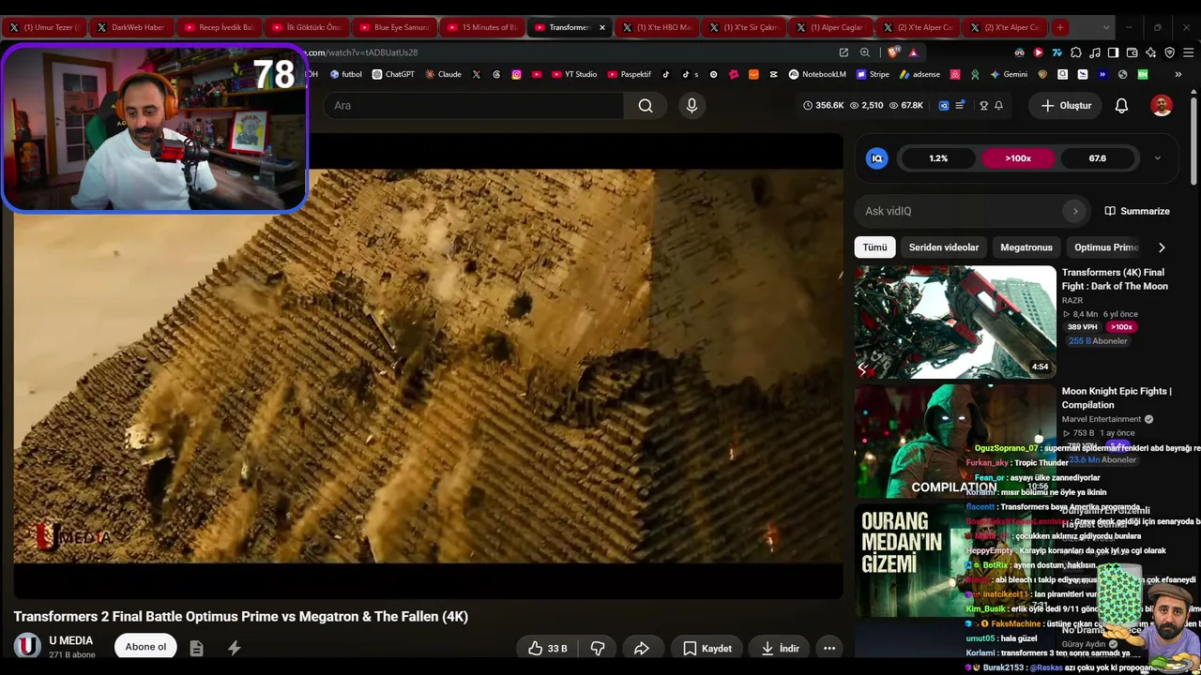Open the Gemini bookmark

point(1009,74)
